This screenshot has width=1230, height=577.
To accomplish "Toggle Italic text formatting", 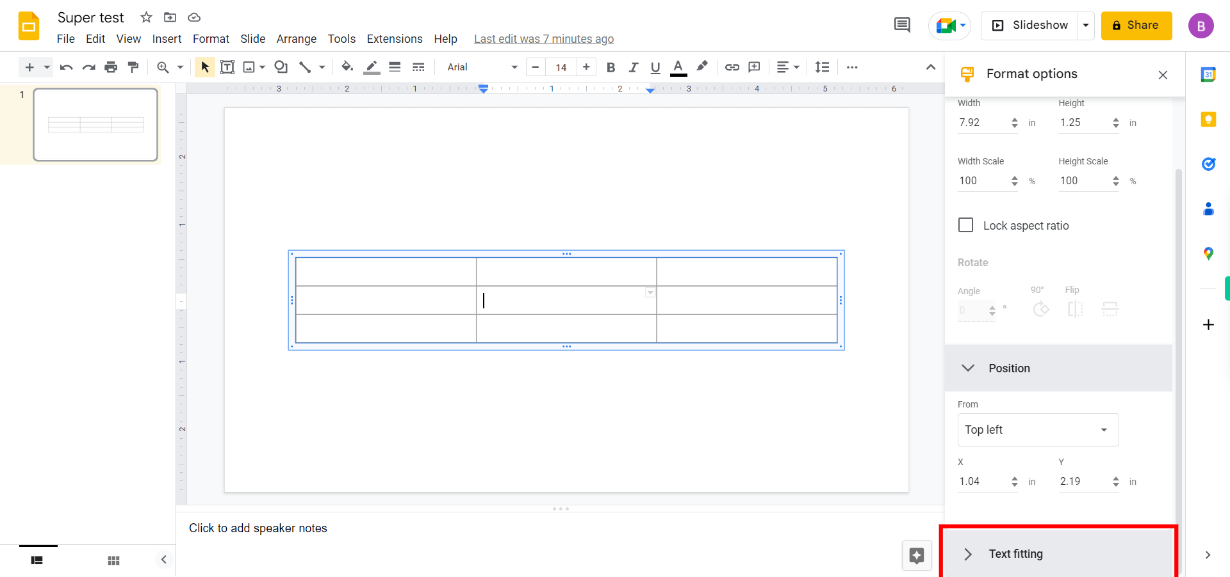I will 634,67.
